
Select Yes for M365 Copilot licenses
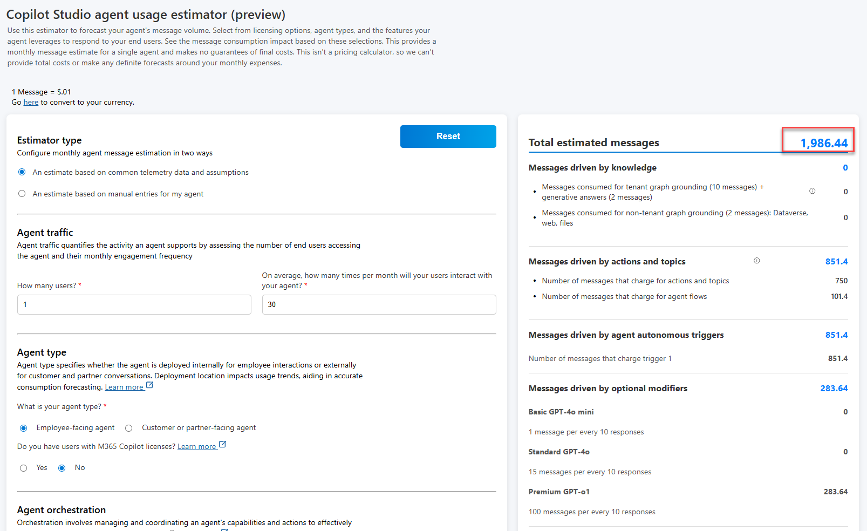[24, 467]
